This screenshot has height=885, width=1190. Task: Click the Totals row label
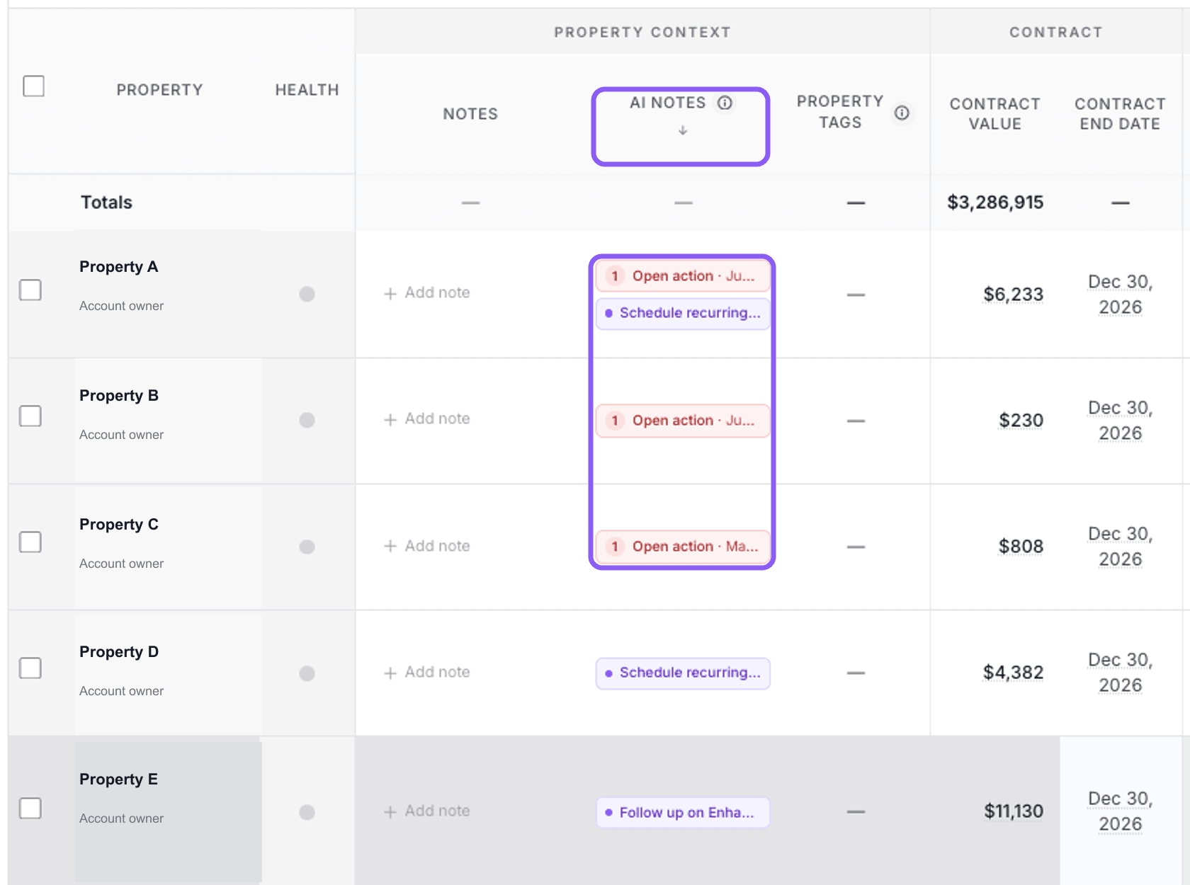106,202
